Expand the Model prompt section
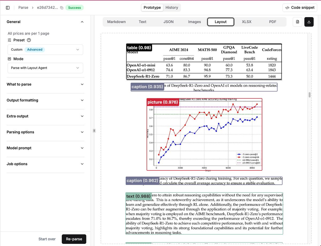Screen dimensions: 321x246 (x=45, y=148)
